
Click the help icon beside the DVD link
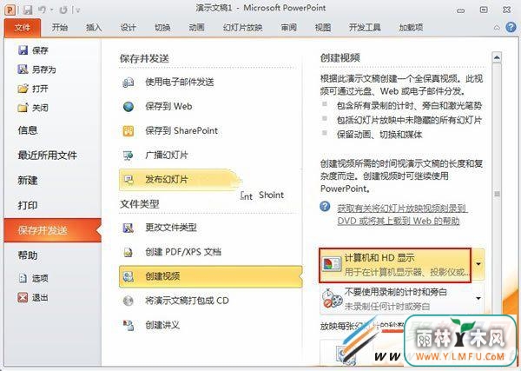pos(325,207)
